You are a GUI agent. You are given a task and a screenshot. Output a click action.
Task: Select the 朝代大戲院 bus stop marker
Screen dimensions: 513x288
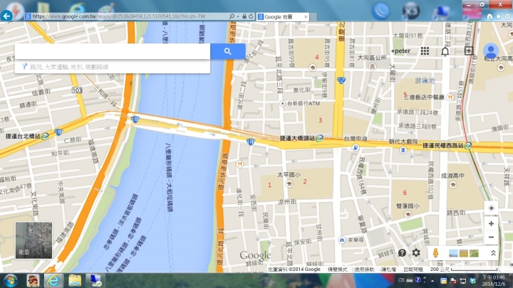pos(403,150)
